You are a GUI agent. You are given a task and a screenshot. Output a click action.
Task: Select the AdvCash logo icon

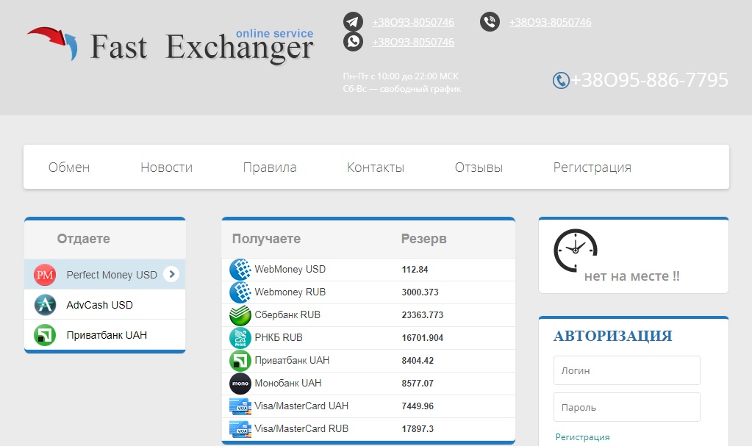click(45, 304)
